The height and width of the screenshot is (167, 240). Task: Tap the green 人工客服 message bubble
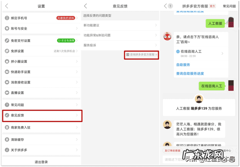point(215,23)
